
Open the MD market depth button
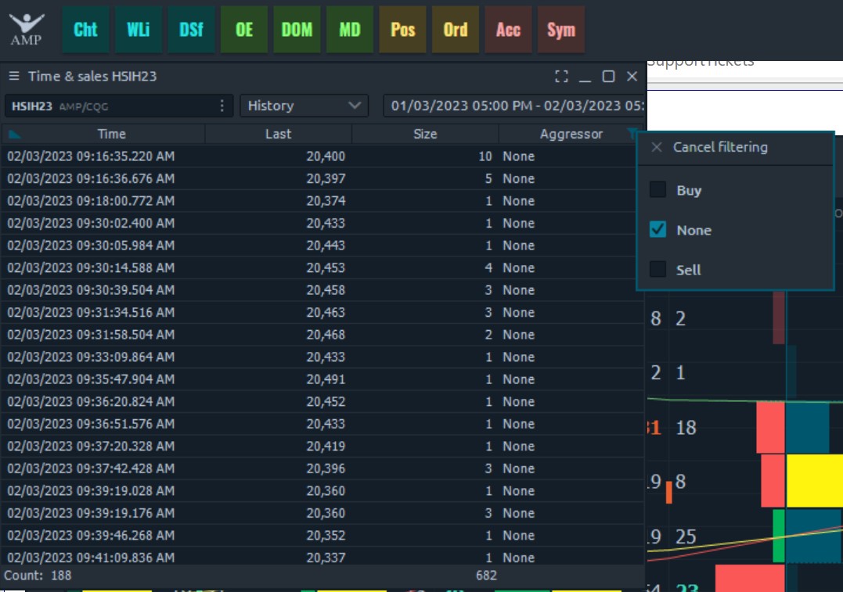[349, 30]
